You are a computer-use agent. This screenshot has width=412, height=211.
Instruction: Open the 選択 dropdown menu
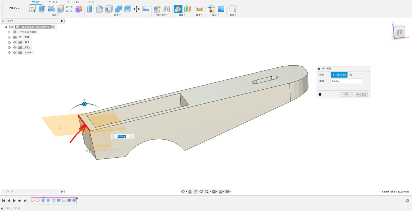233,15
